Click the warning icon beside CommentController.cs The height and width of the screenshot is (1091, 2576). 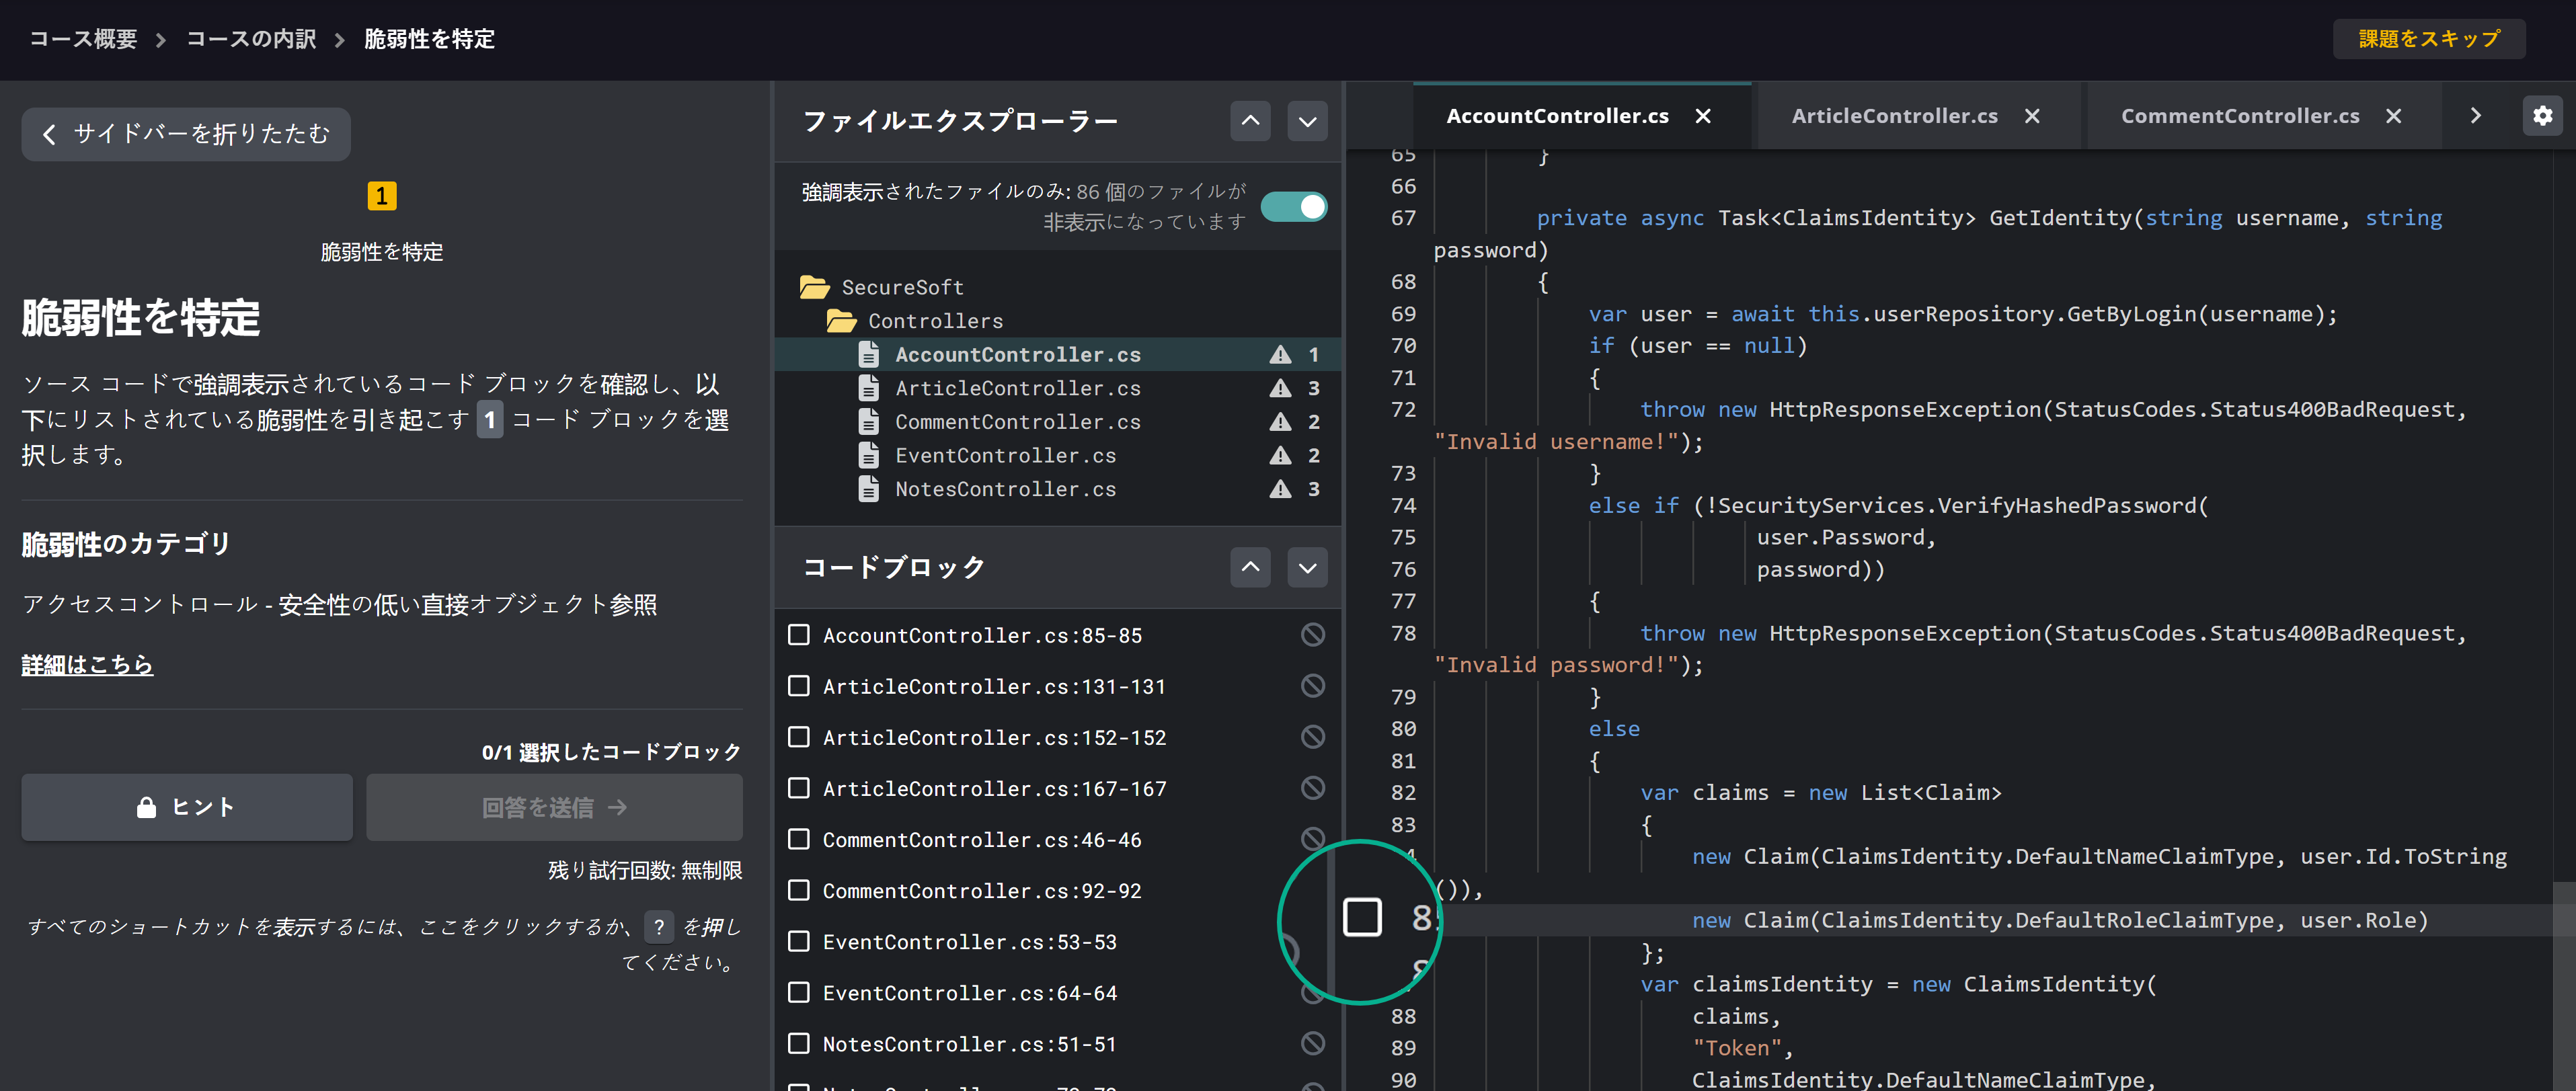coord(1280,422)
